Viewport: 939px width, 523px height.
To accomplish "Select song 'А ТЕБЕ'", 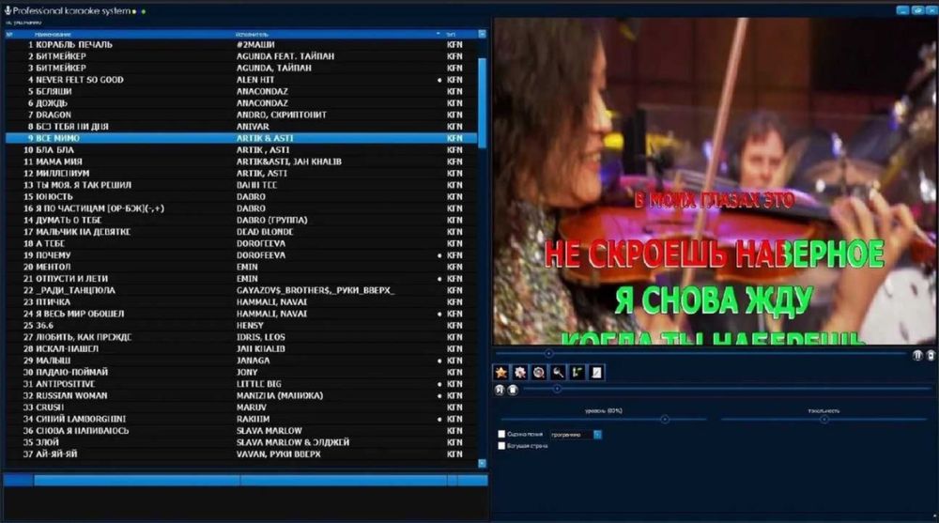I will pos(51,243).
